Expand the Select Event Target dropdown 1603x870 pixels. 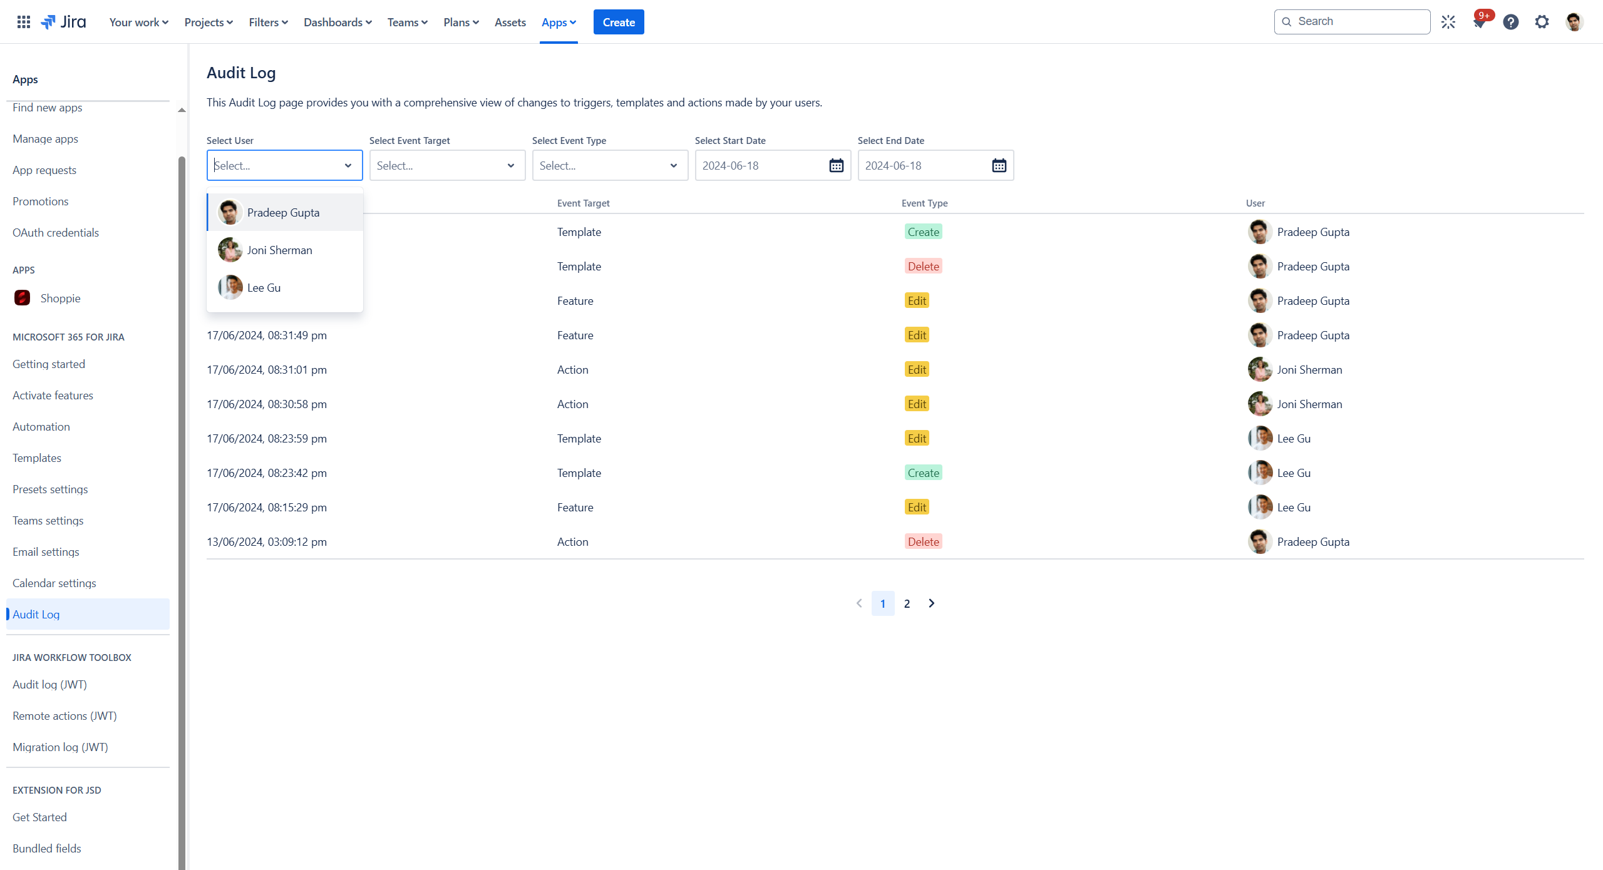point(447,166)
